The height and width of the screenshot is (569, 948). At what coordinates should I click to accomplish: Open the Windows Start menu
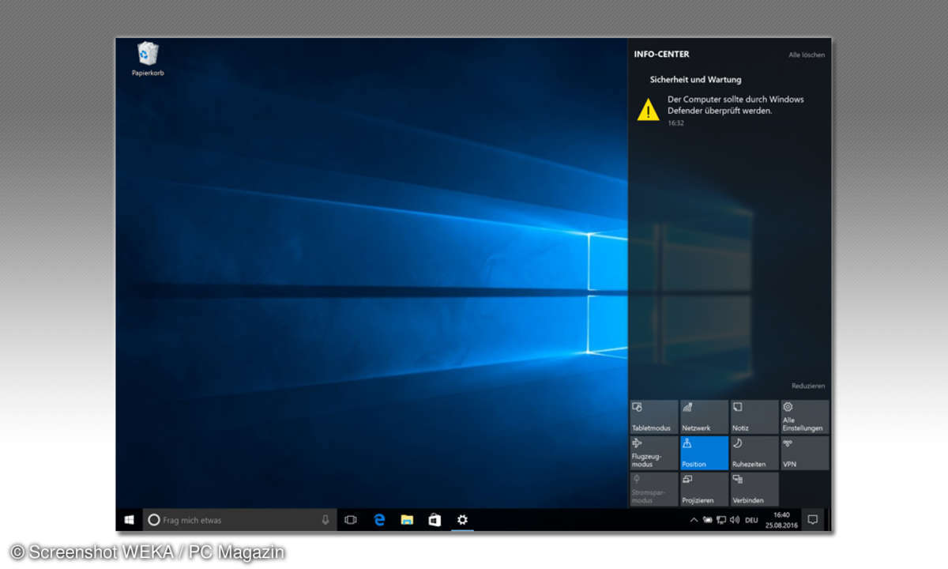(129, 519)
